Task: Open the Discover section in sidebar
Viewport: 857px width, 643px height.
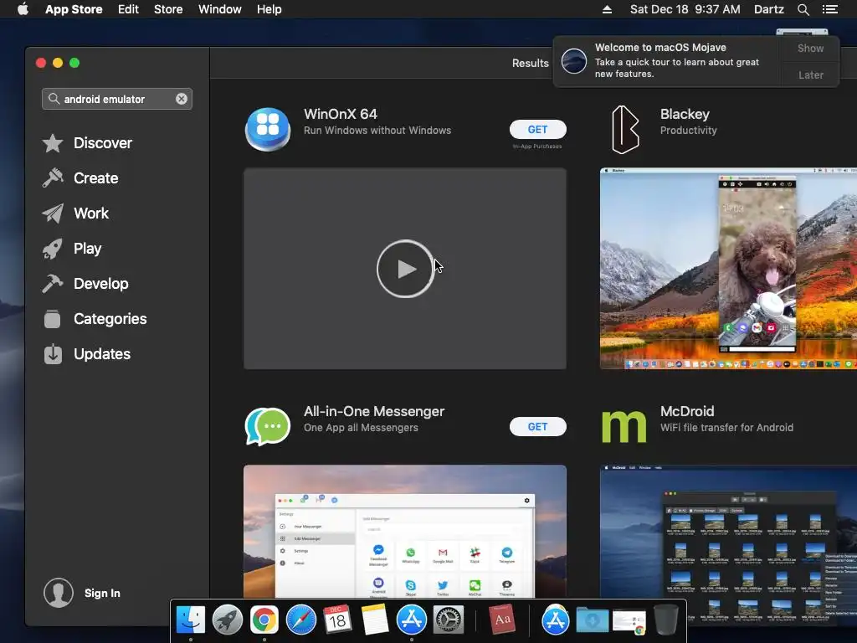Action: [87, 143]
